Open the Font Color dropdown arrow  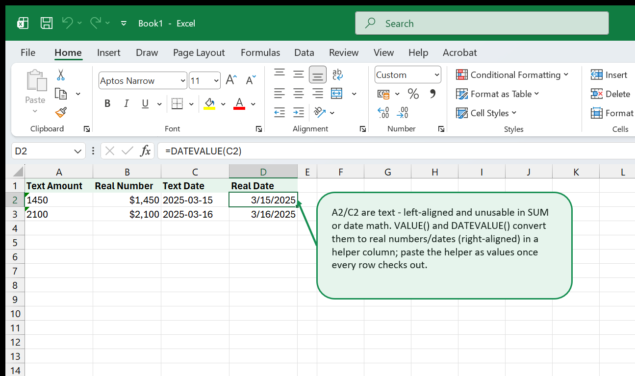point(253,104)
